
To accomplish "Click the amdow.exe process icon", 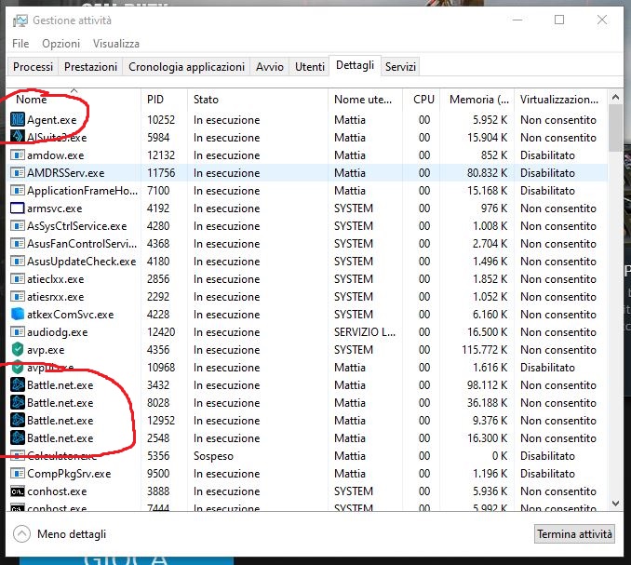I will click(x=18, y=155).
